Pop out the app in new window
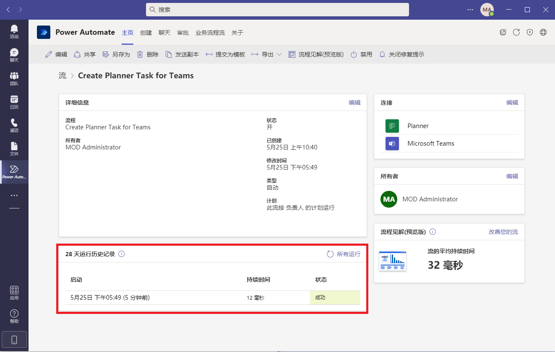The image size is (555, 352). point(503,32)
